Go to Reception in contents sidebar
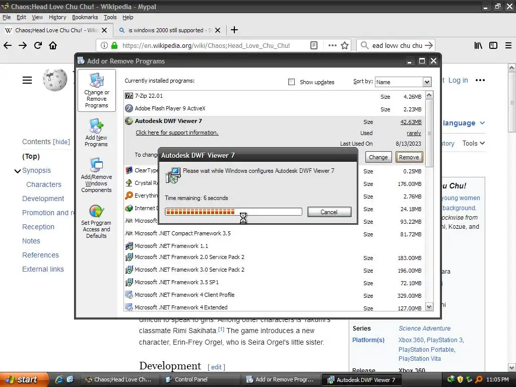516x387 pixels. pyautogui.click(x=38, y=227)
